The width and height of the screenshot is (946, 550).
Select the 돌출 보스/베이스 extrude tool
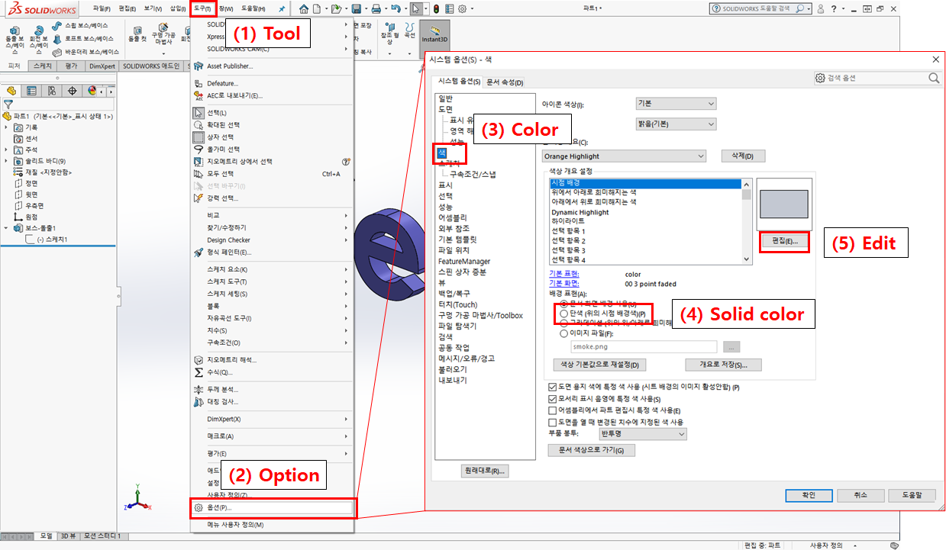pyautogui.click(x=15, y=40)
